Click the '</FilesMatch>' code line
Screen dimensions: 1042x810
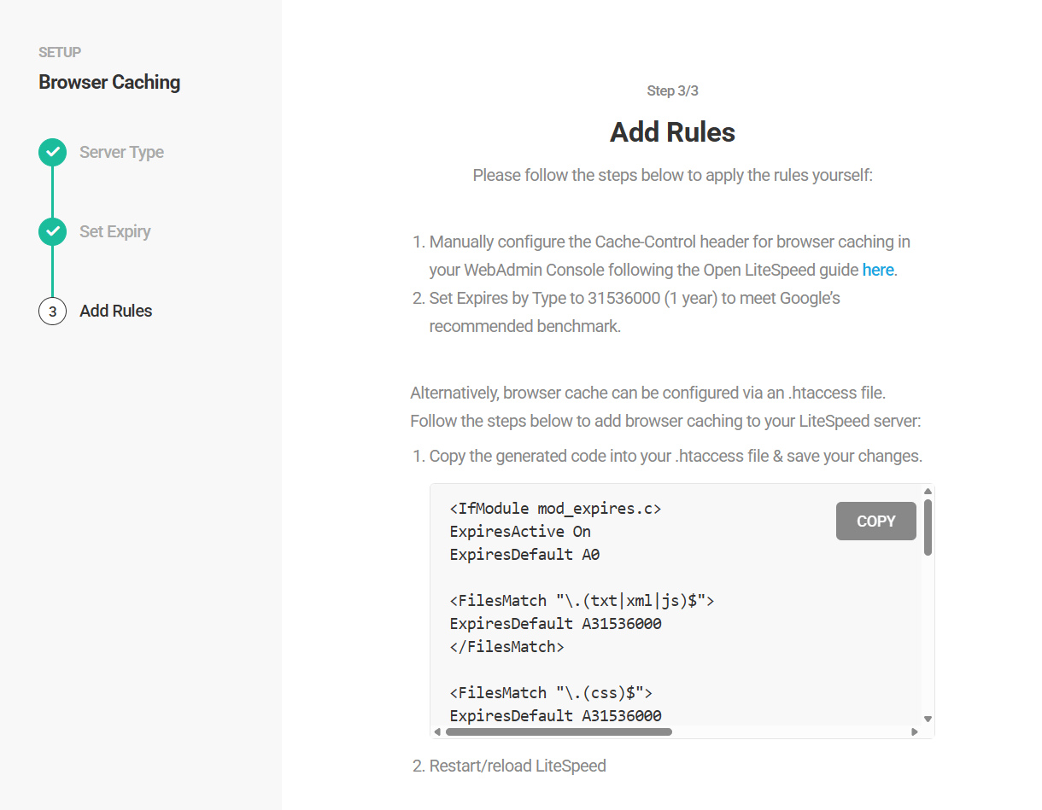click(507, 647)
